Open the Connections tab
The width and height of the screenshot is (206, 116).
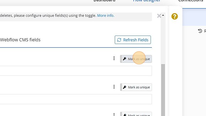tap(191, 1)
